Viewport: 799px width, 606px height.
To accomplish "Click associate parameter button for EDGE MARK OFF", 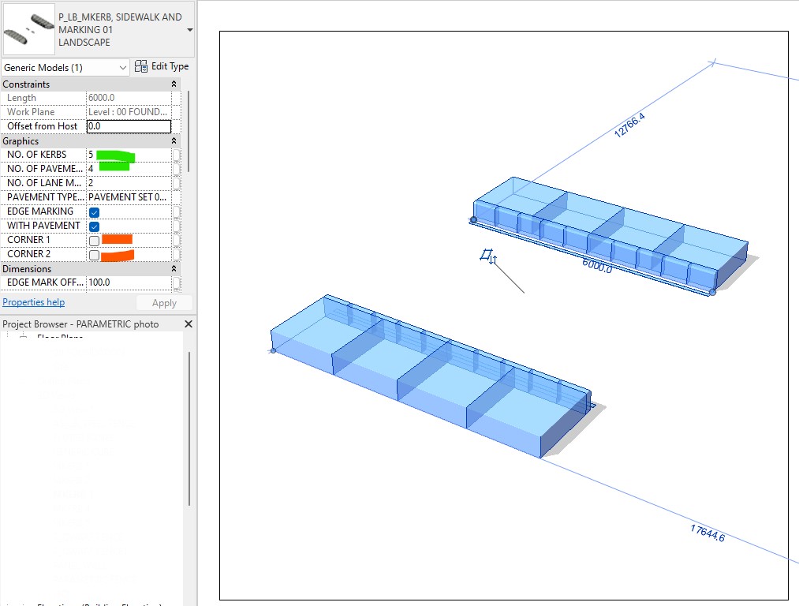I will click(177, 282).
